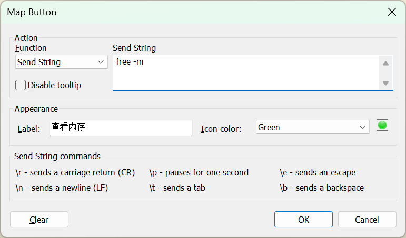406x238 pixels.
Task: Close the Map Button dialog
Action: click(x=392, y=12)
